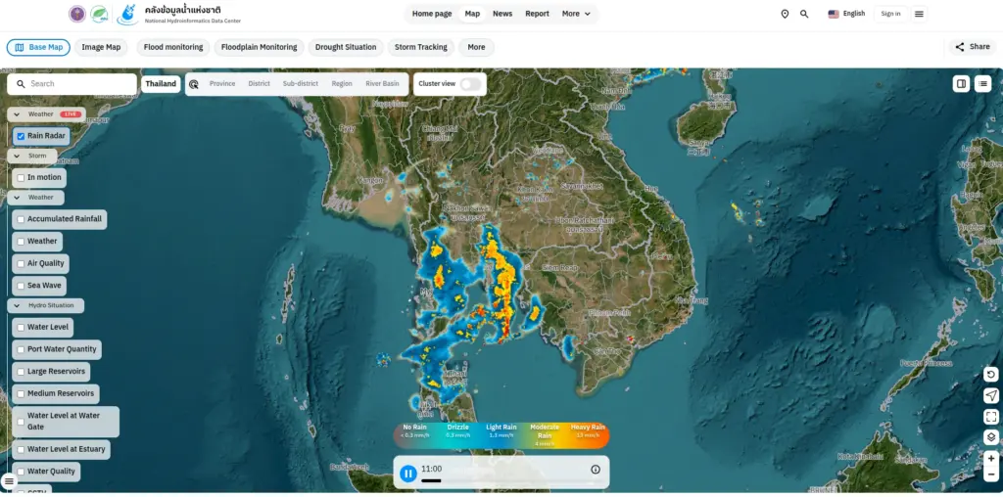Open the map layers stack icon
Screen dimensions: 1003x497
tap(991, 437)
